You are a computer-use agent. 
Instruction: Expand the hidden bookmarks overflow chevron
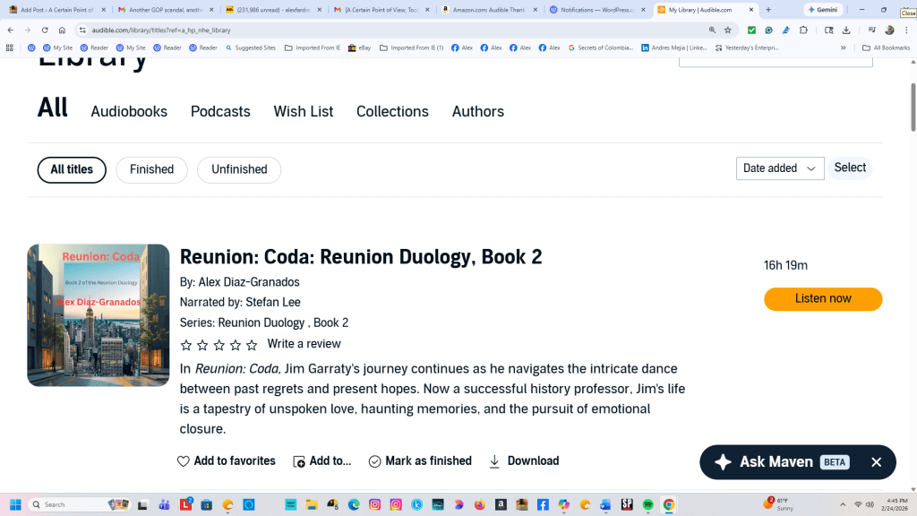(843, 47)
